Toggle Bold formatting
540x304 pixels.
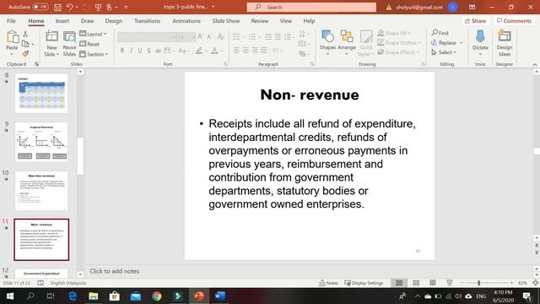click(121, 51)
